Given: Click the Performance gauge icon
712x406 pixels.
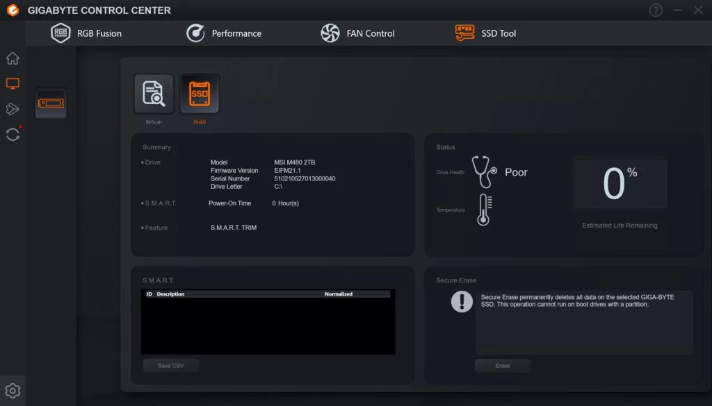Looking at the screenshot, I should coord(195,33).
